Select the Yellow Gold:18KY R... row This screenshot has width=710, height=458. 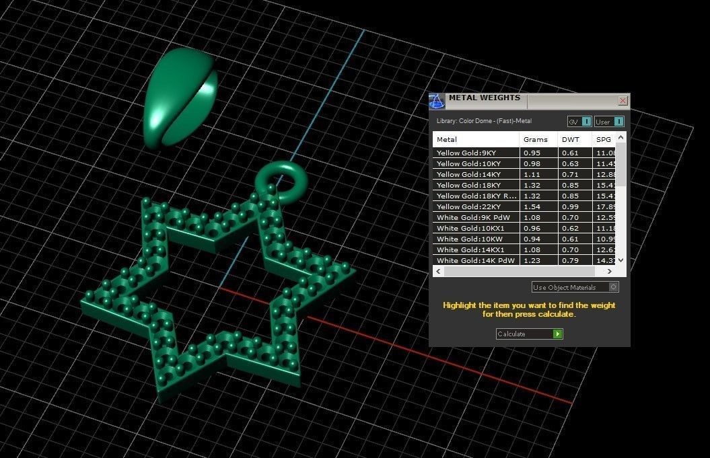pyautogui.click(x=524, y=196)
